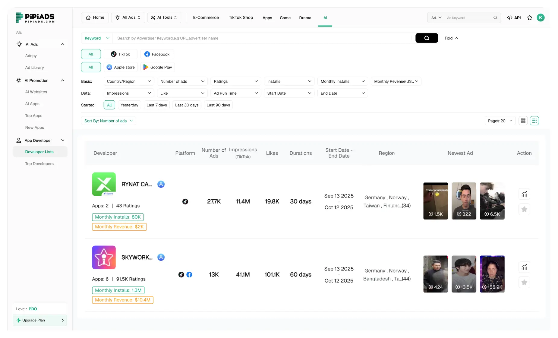The image size is (558, 338).
Task: Click the star favorites icon in top bar
Action: pyautogui.click(x=530, y=17)
